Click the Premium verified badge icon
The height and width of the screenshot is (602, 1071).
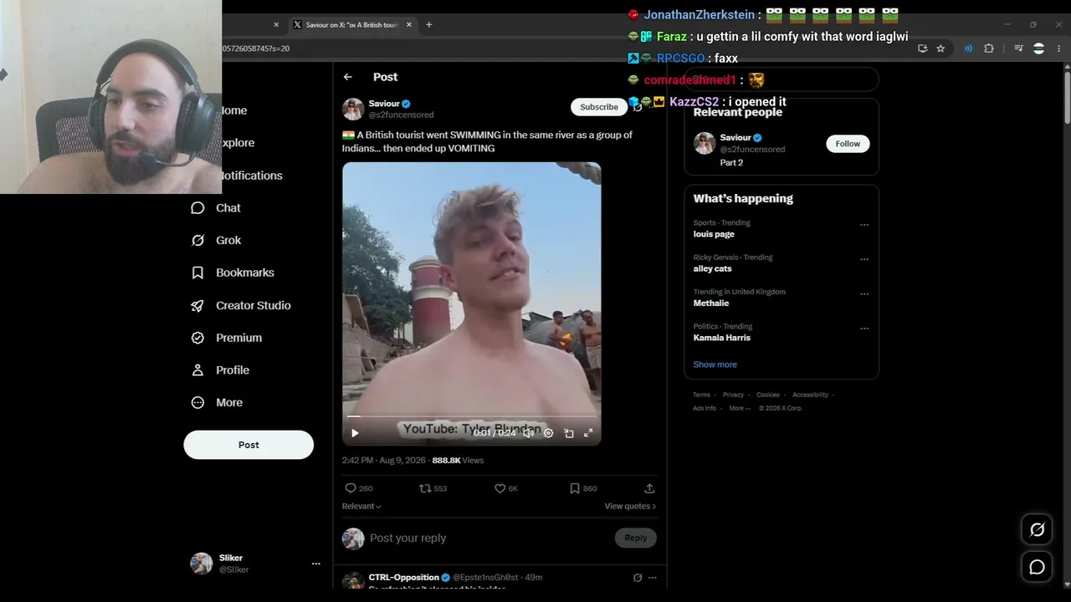(197, 338)
